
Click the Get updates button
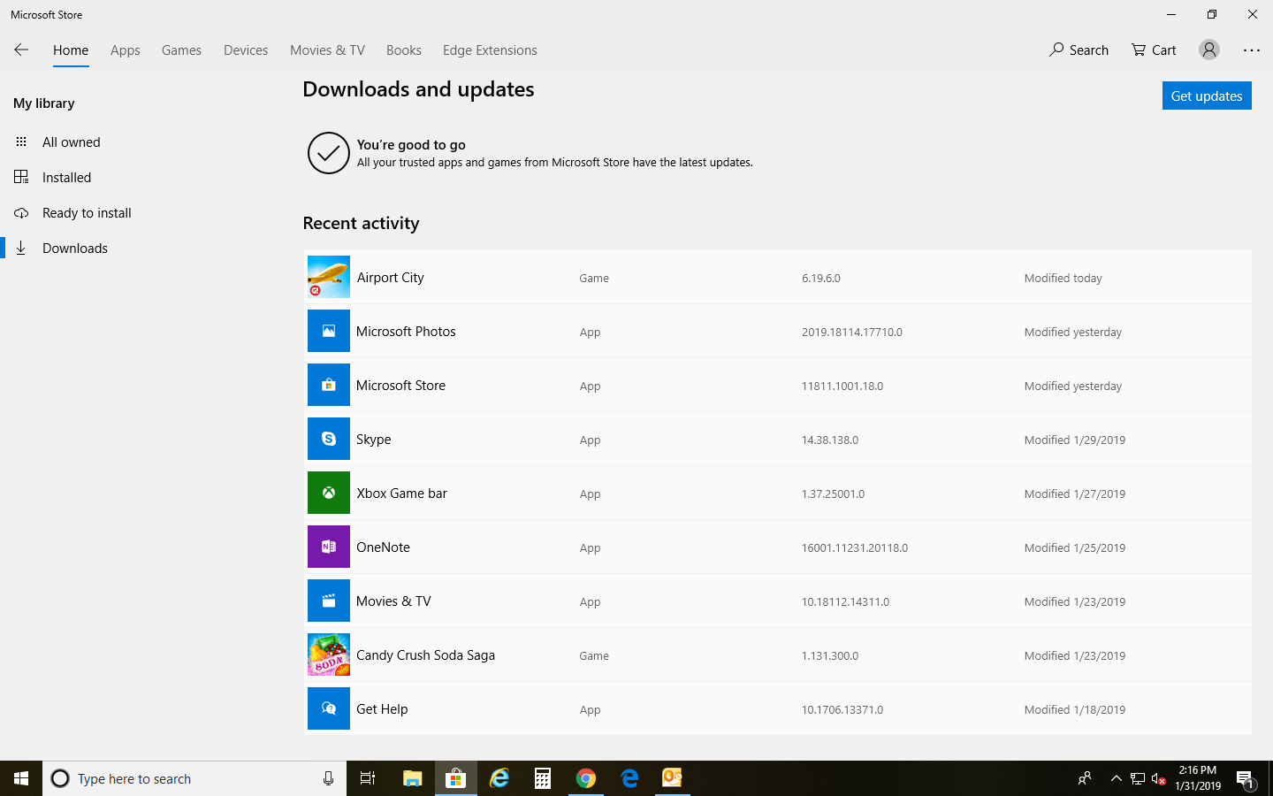tap(1207, 96)
